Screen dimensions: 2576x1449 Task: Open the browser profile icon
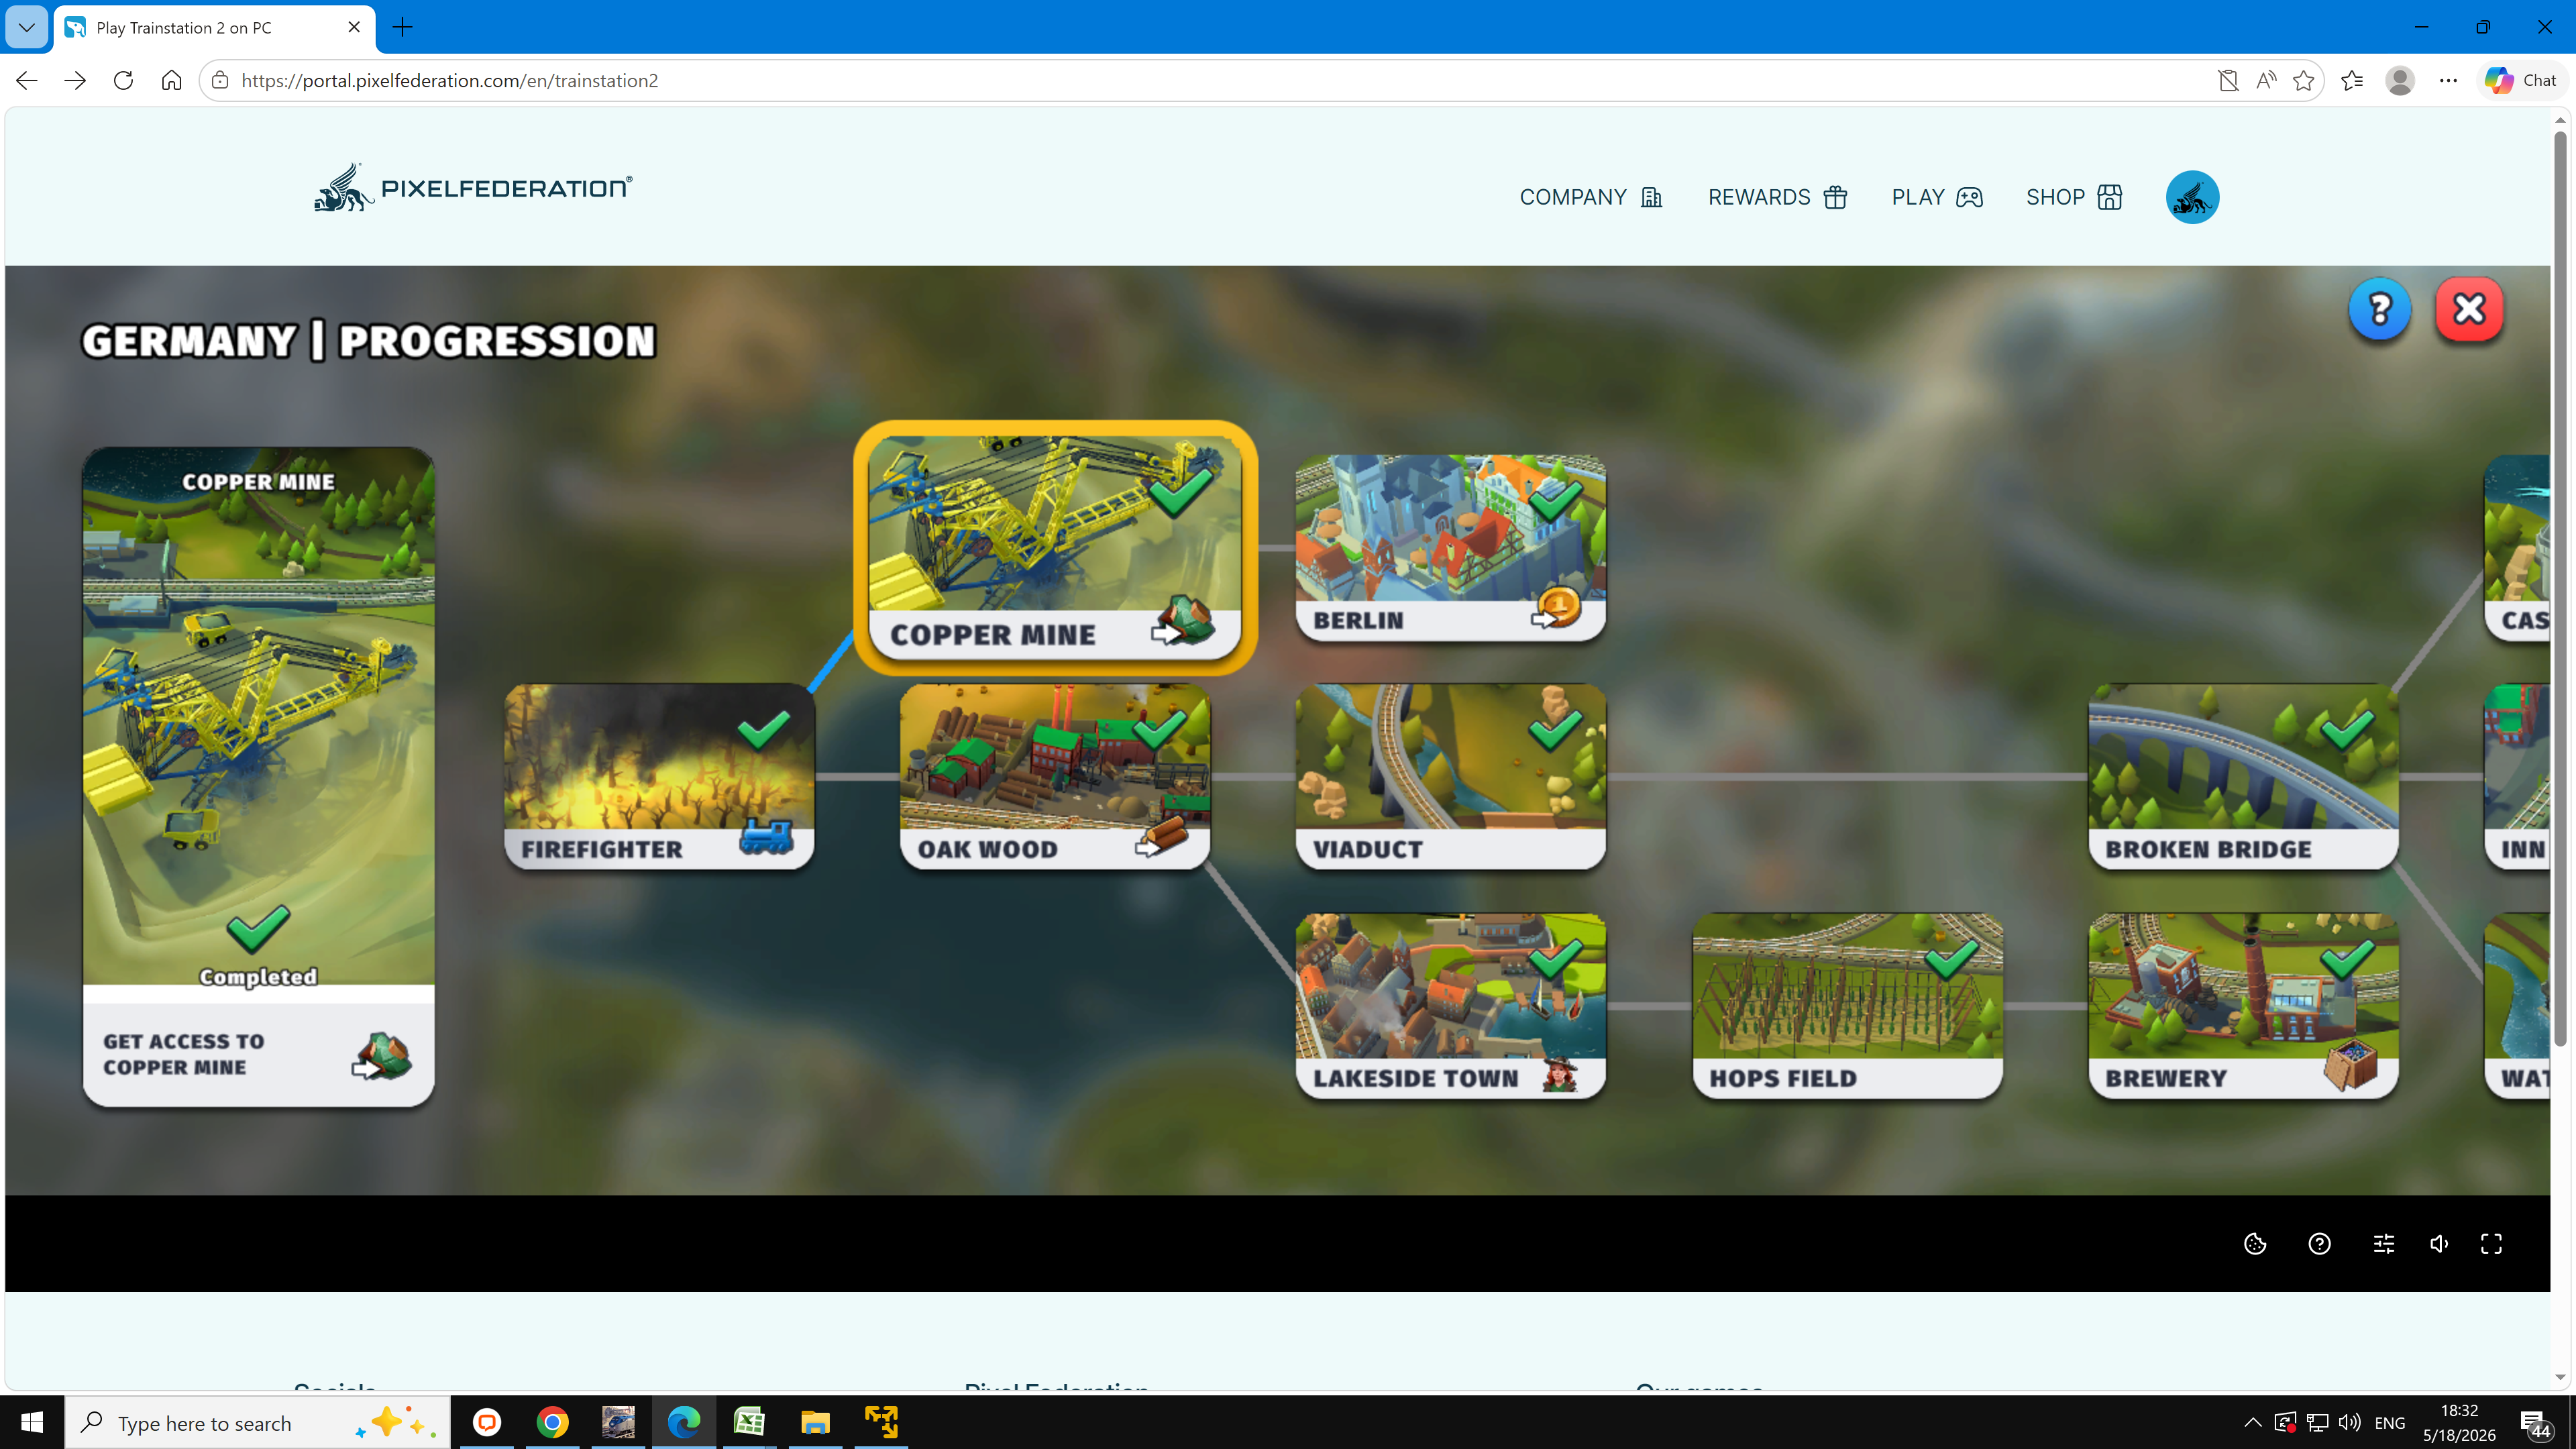[x=2400, y=80]
